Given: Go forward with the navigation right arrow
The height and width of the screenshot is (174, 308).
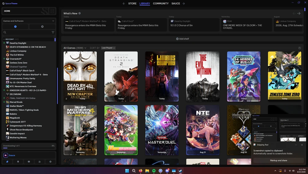Looking at the screenshot, I should [184, 3].
